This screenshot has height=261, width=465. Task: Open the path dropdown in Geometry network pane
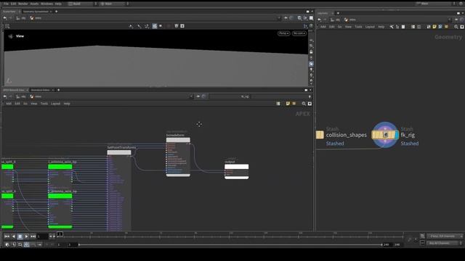[x=450, y=20]
